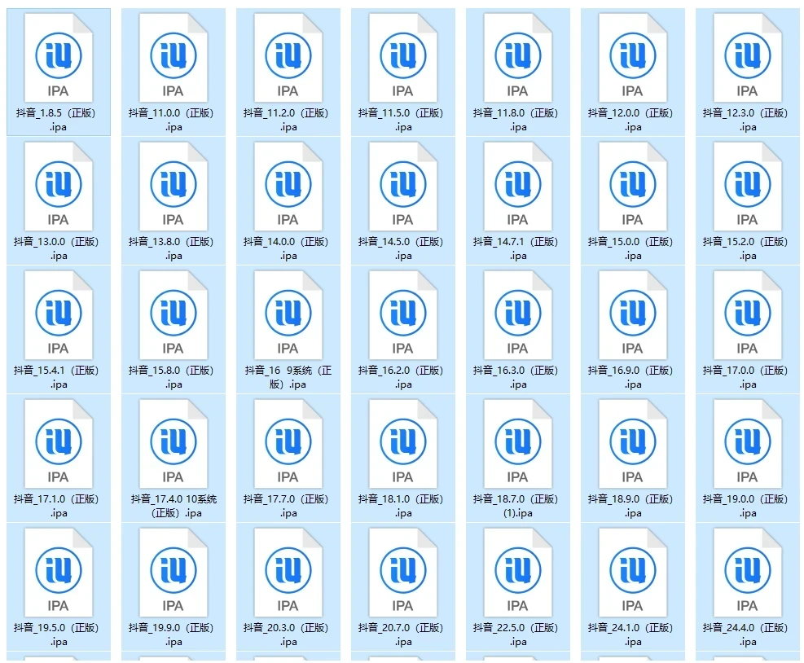
Task: Click the file name 抖音_13.0.0 (正版).ipa
Action: [56, 248]
